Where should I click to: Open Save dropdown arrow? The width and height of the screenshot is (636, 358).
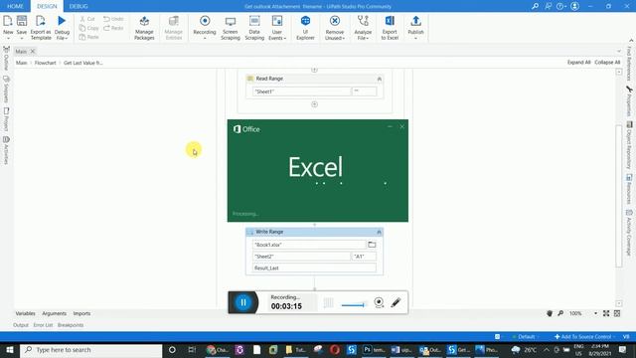click(22, 38)
